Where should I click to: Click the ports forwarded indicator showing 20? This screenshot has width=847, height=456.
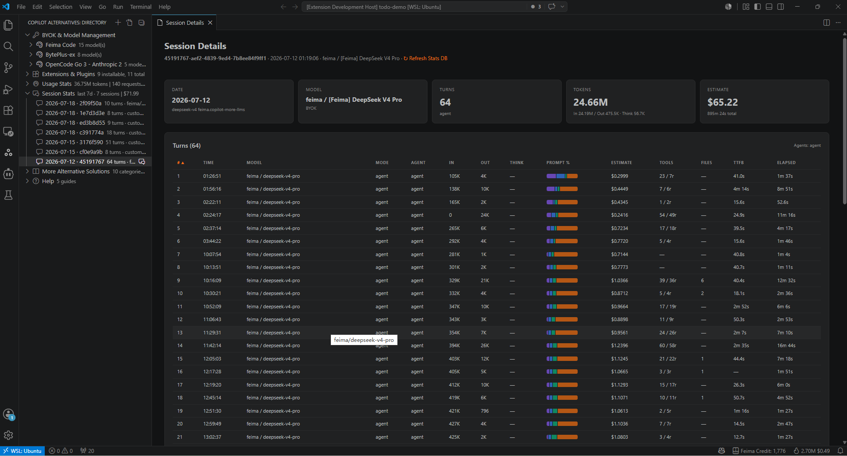pyautogui.click(x=87, y=451)
